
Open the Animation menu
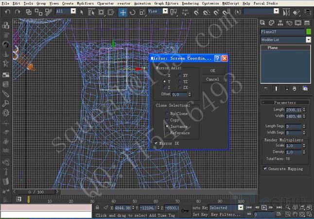tap(142, 3)
